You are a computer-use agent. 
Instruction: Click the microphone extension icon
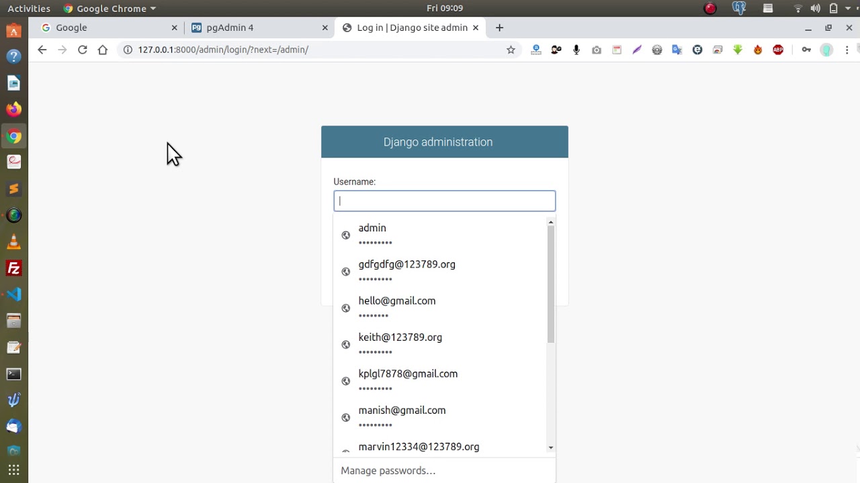[x=576, y=50]
